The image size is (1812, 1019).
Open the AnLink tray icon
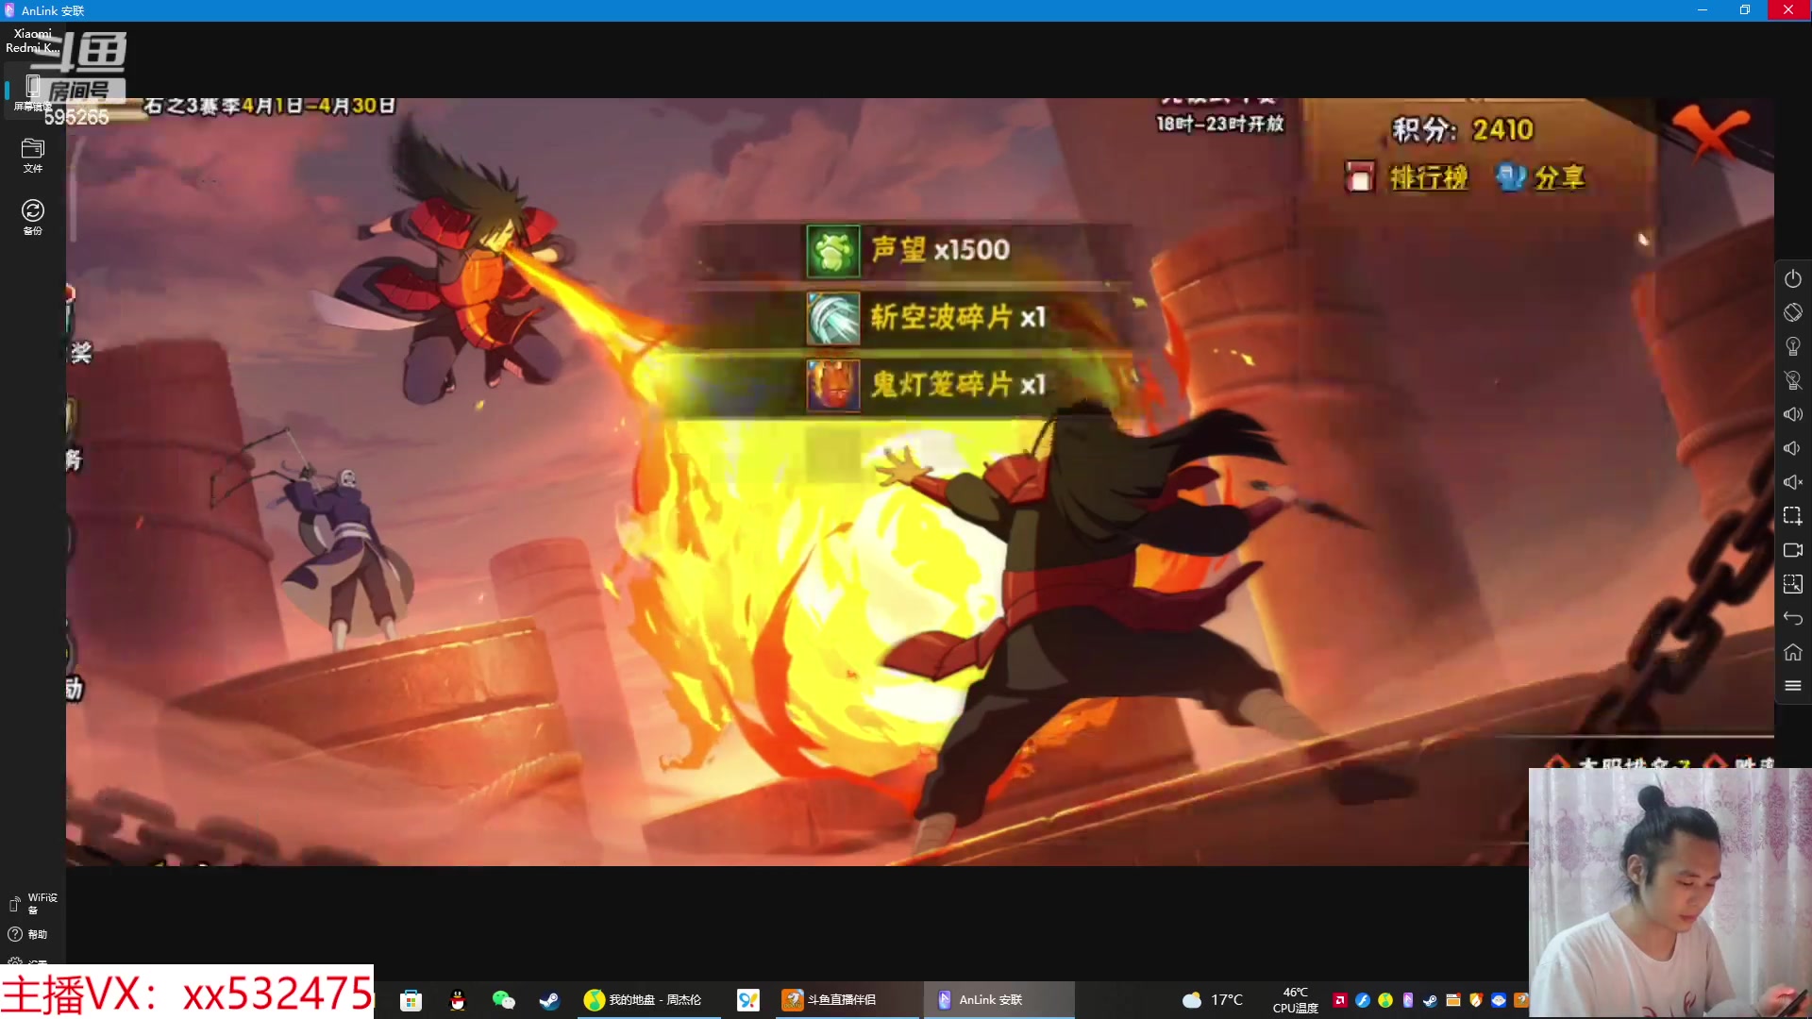point(1407,1000)
